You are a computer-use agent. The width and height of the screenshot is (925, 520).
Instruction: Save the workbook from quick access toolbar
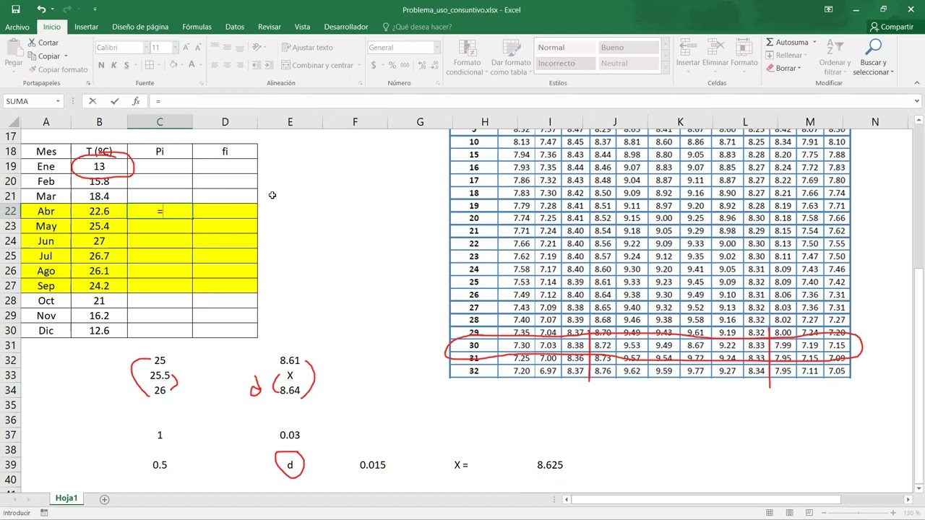[16, 9]
